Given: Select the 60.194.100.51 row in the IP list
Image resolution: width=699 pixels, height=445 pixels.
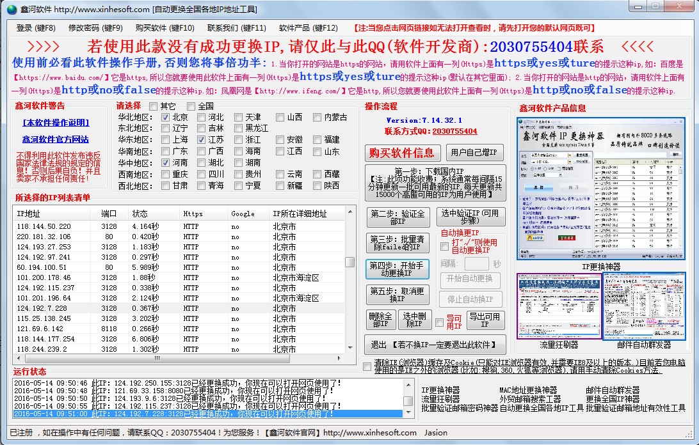Looking at the screenshot, I should tap(179, 267).
